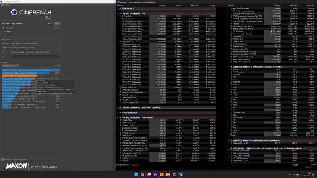Open File Explorer from the taskbar
317x178 pixels.
168,174
